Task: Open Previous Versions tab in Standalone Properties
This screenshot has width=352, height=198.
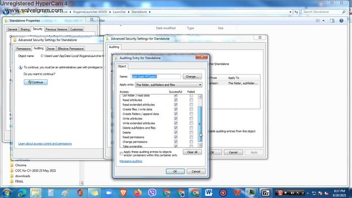Action: pos(56,29)
